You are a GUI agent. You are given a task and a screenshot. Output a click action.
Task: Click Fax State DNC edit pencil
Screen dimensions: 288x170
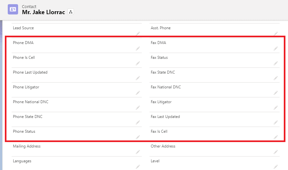276,78
